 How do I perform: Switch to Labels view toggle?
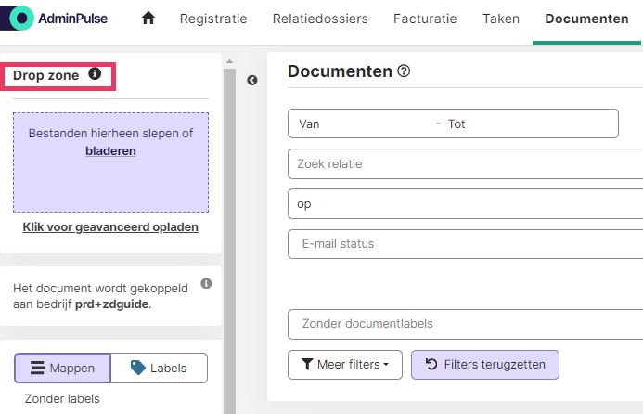159,368
